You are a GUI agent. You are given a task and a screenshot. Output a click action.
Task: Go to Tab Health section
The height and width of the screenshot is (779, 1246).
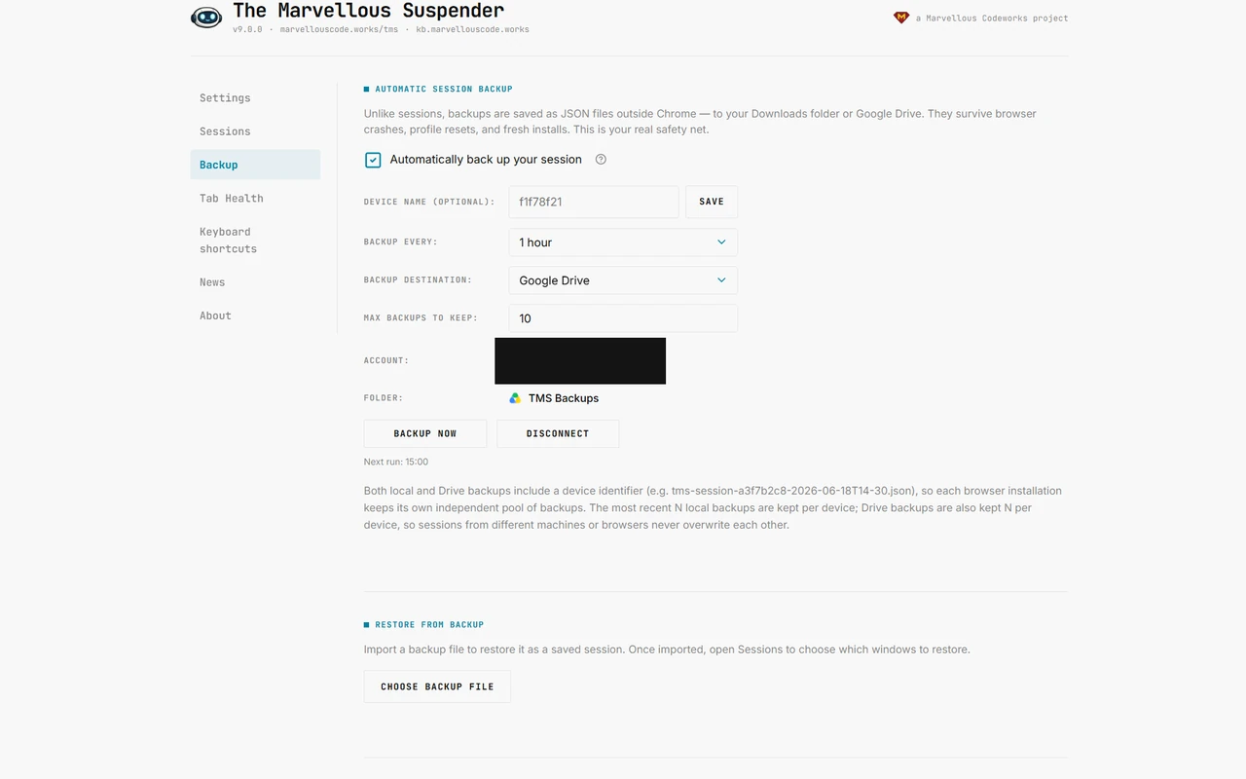[x=255, y=198]
